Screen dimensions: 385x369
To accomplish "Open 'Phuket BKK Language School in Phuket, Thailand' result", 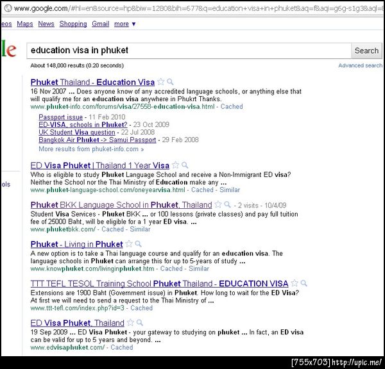I will (121, 205).
